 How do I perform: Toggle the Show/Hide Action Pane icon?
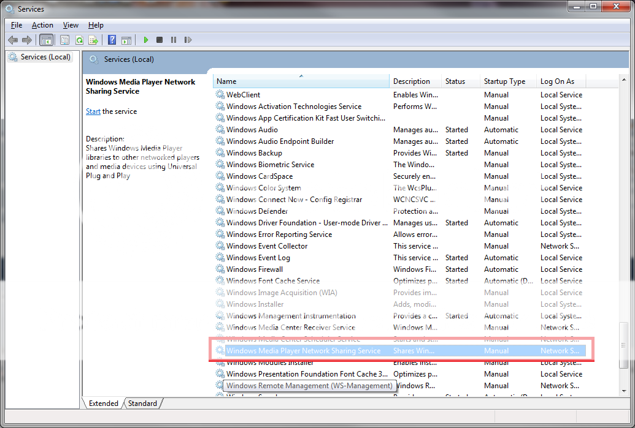[x=126, y=40]
